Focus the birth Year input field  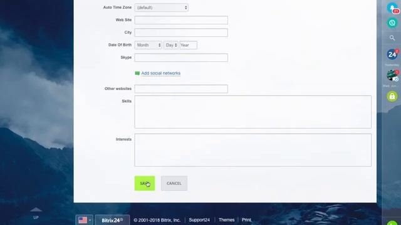188,45
